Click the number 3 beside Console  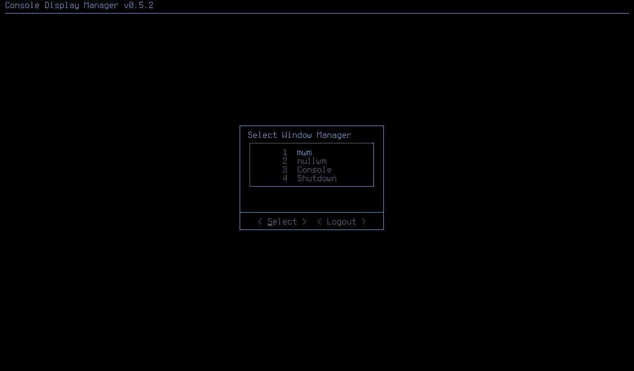[285, 169]
